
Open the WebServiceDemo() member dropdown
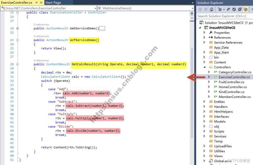192,8
